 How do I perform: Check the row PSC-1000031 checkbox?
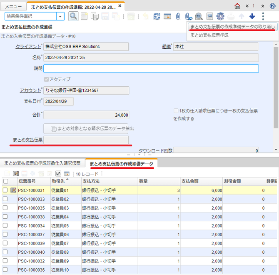(5, 190)
